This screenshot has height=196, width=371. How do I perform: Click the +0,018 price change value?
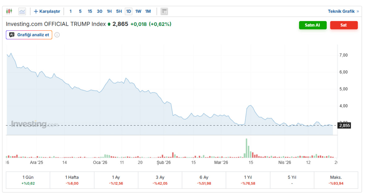(139, 24)
